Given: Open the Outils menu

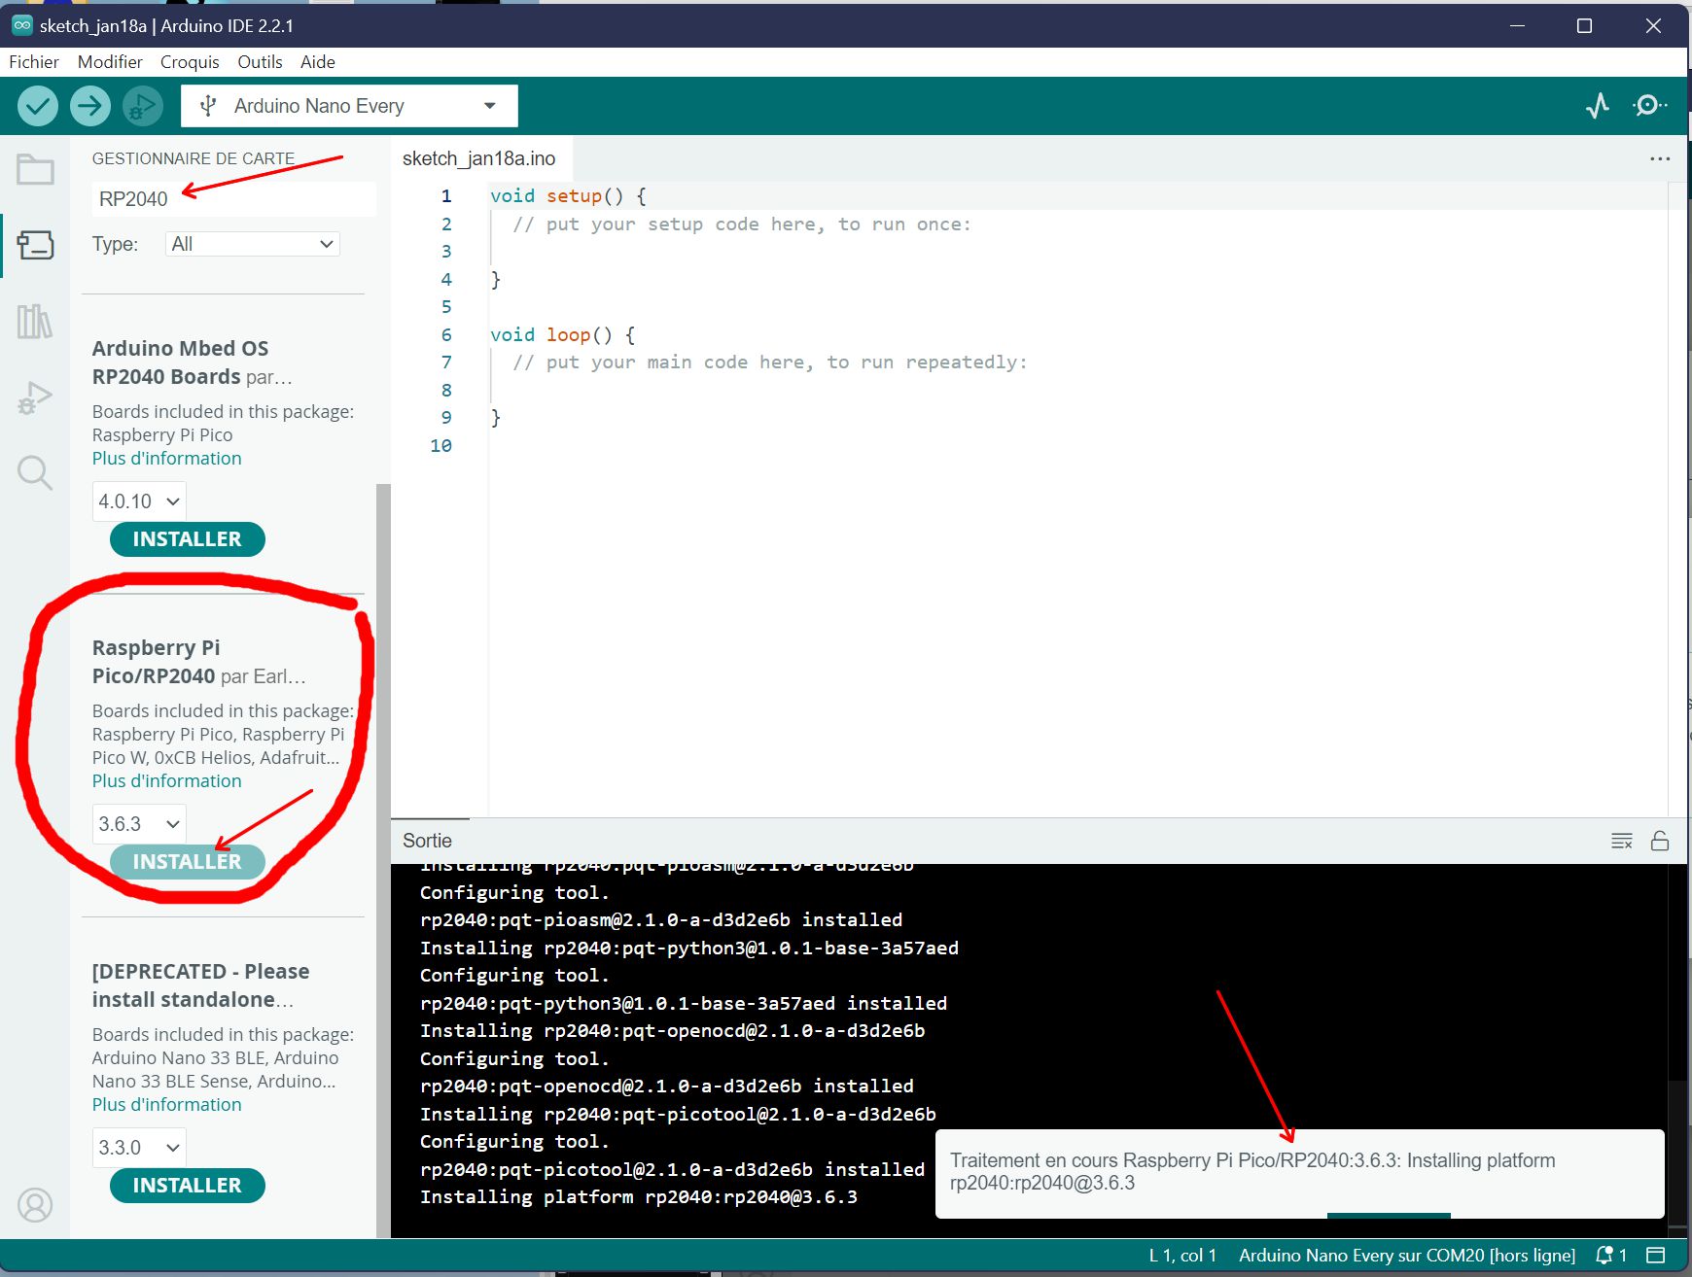Looking at the screenshot, I should 260,61.
